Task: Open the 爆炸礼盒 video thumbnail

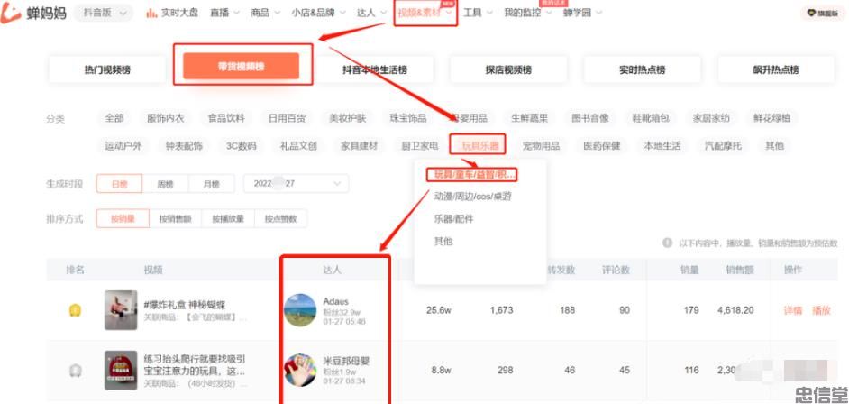Action: click(121, 310)
